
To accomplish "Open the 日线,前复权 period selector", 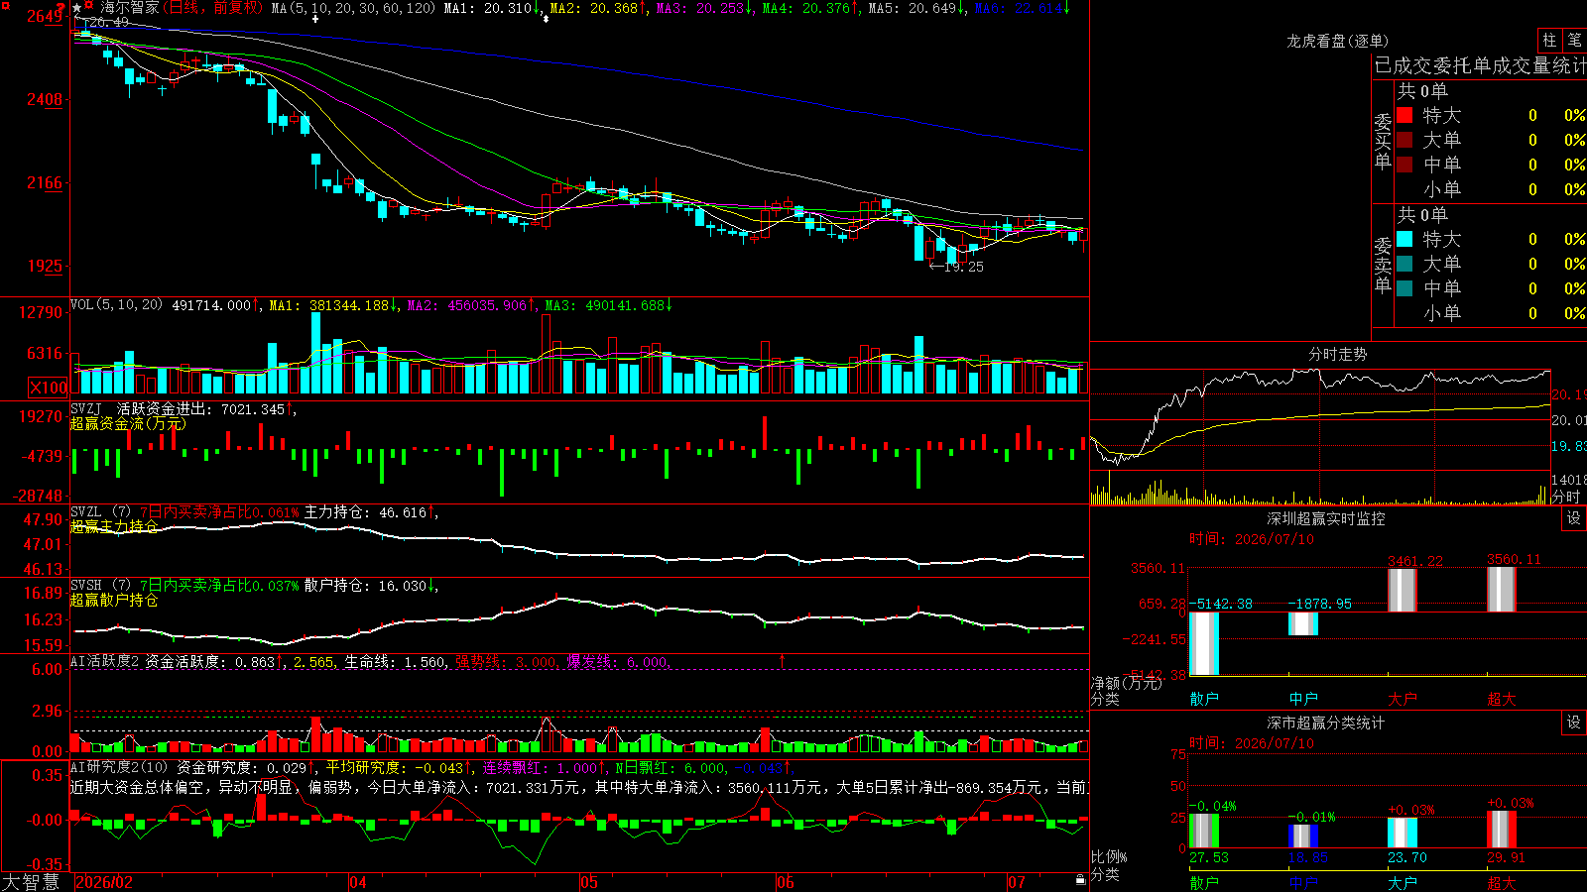I will [214, 8].
